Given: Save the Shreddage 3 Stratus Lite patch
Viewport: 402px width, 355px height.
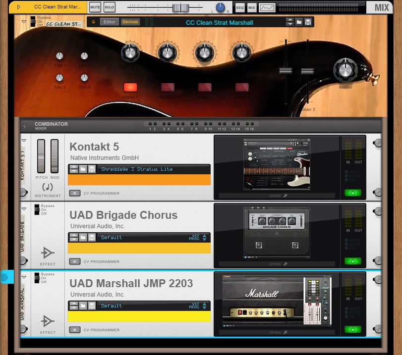Looking at the screenshot, I should pos(92,169).
